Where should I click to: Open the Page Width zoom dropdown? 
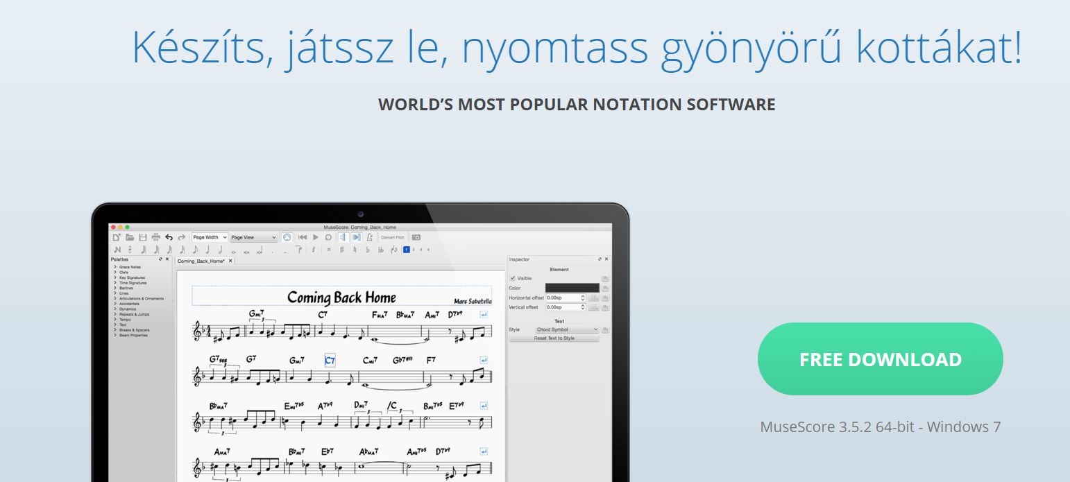coord(210,237)
